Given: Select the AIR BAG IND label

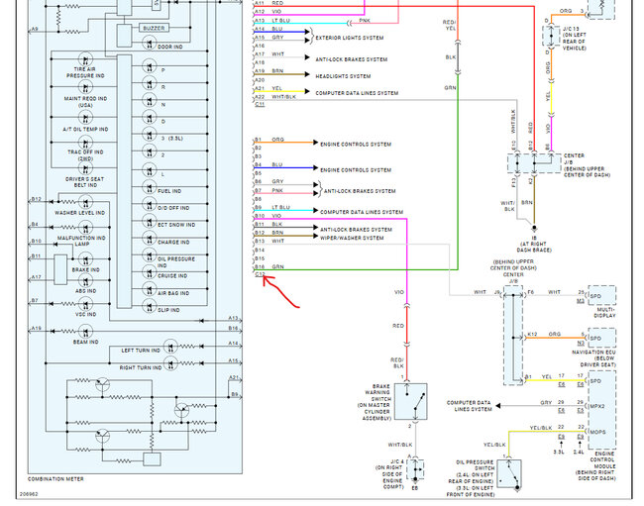Looking at the screenshot, I should [173, 293].
